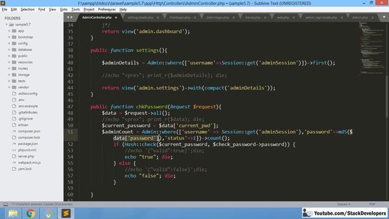Click line number 47 in gutter
Viewport: 389px width, 219px height.
coord(71,107)
